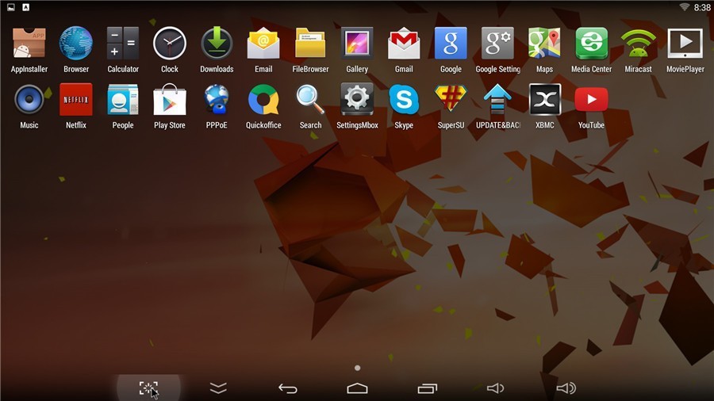Tap the Home navigation button
Viewport: 714px width, 401px height.
point(358,388)
